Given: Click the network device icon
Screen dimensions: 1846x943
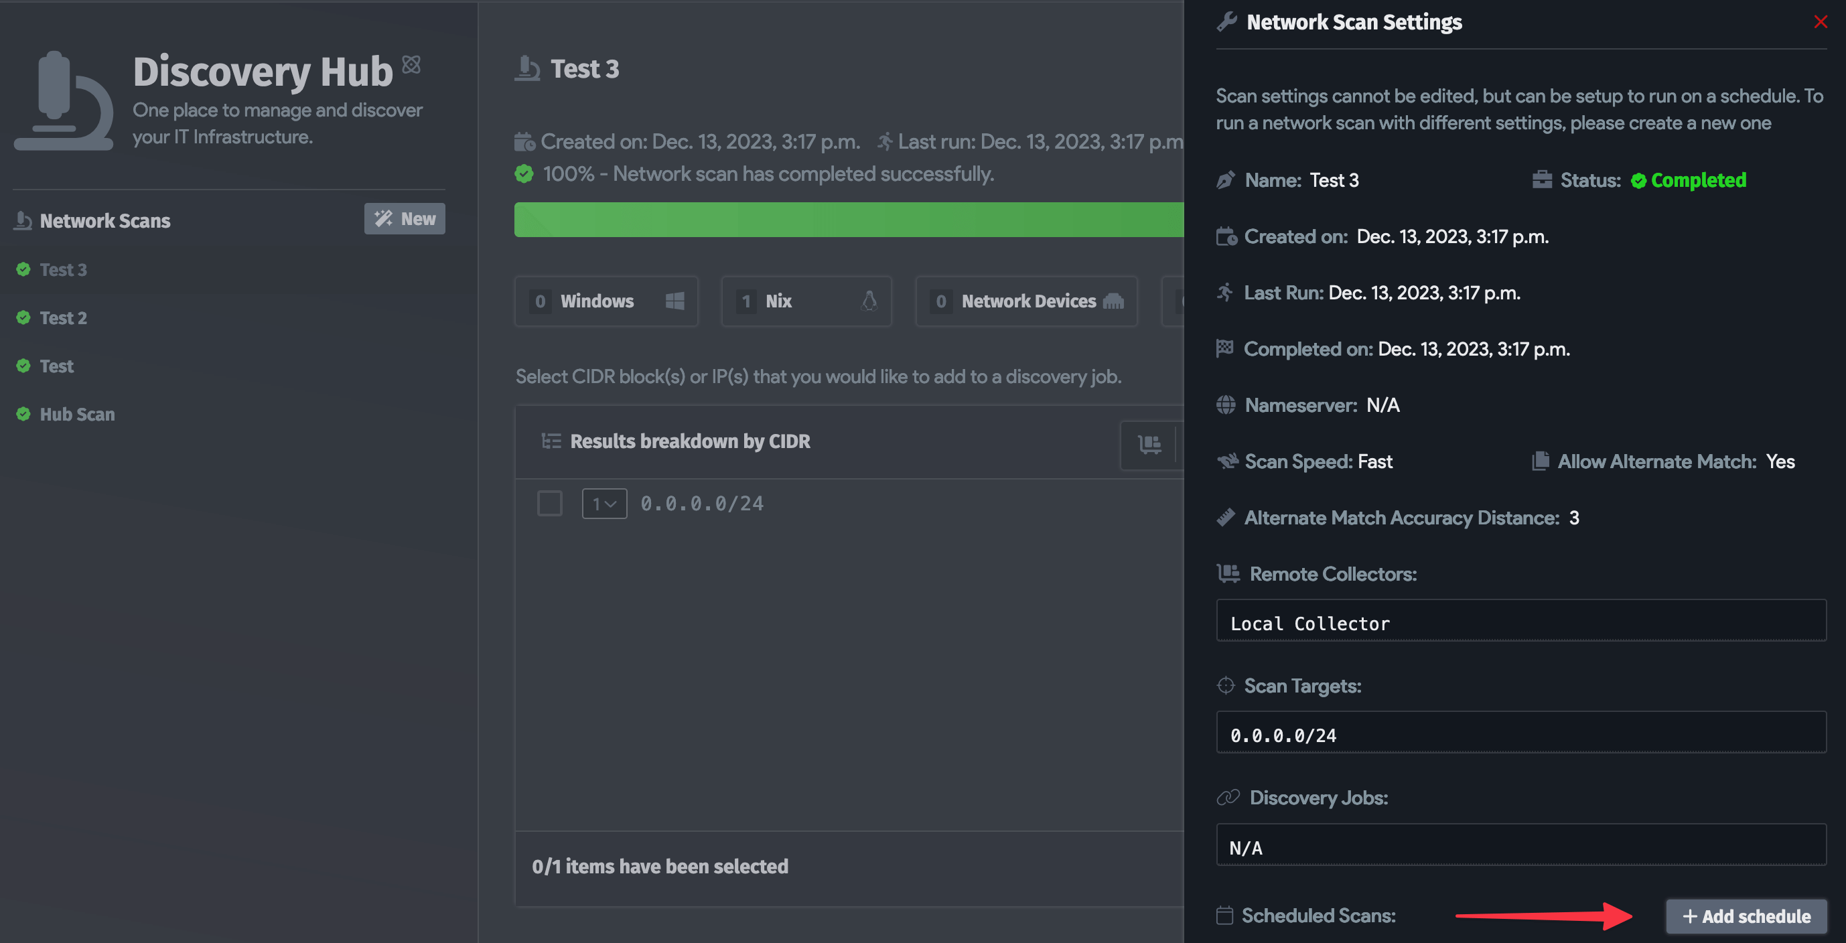Looking at the screenshot, I should (1113, 301).
